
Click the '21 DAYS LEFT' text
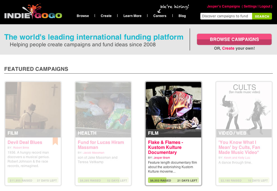pyautogui.click(x=187, y=181)
